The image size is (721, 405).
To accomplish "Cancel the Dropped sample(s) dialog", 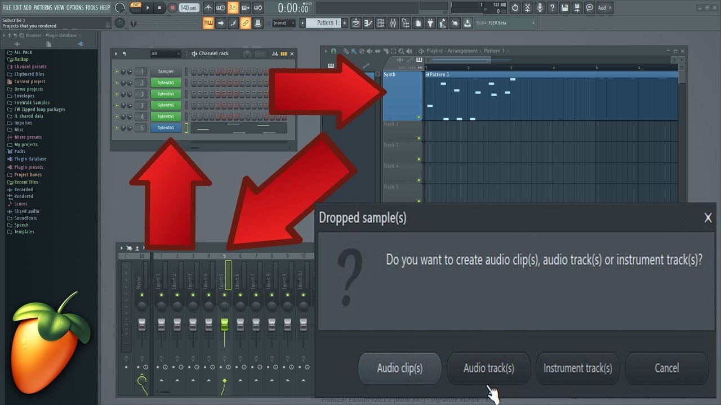I will pos(666,368).
